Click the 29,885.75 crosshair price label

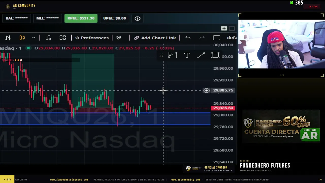pos(223,90)
